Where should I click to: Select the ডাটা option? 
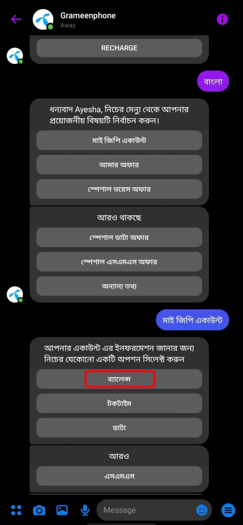tap(119, 428)
